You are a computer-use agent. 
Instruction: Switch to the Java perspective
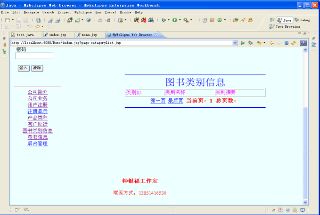[285, 20]
